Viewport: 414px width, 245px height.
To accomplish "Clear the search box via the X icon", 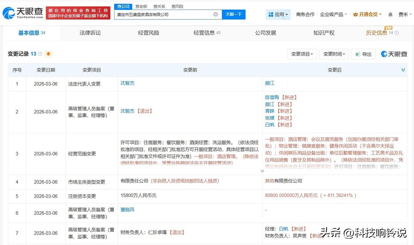I will coord(215,14).
